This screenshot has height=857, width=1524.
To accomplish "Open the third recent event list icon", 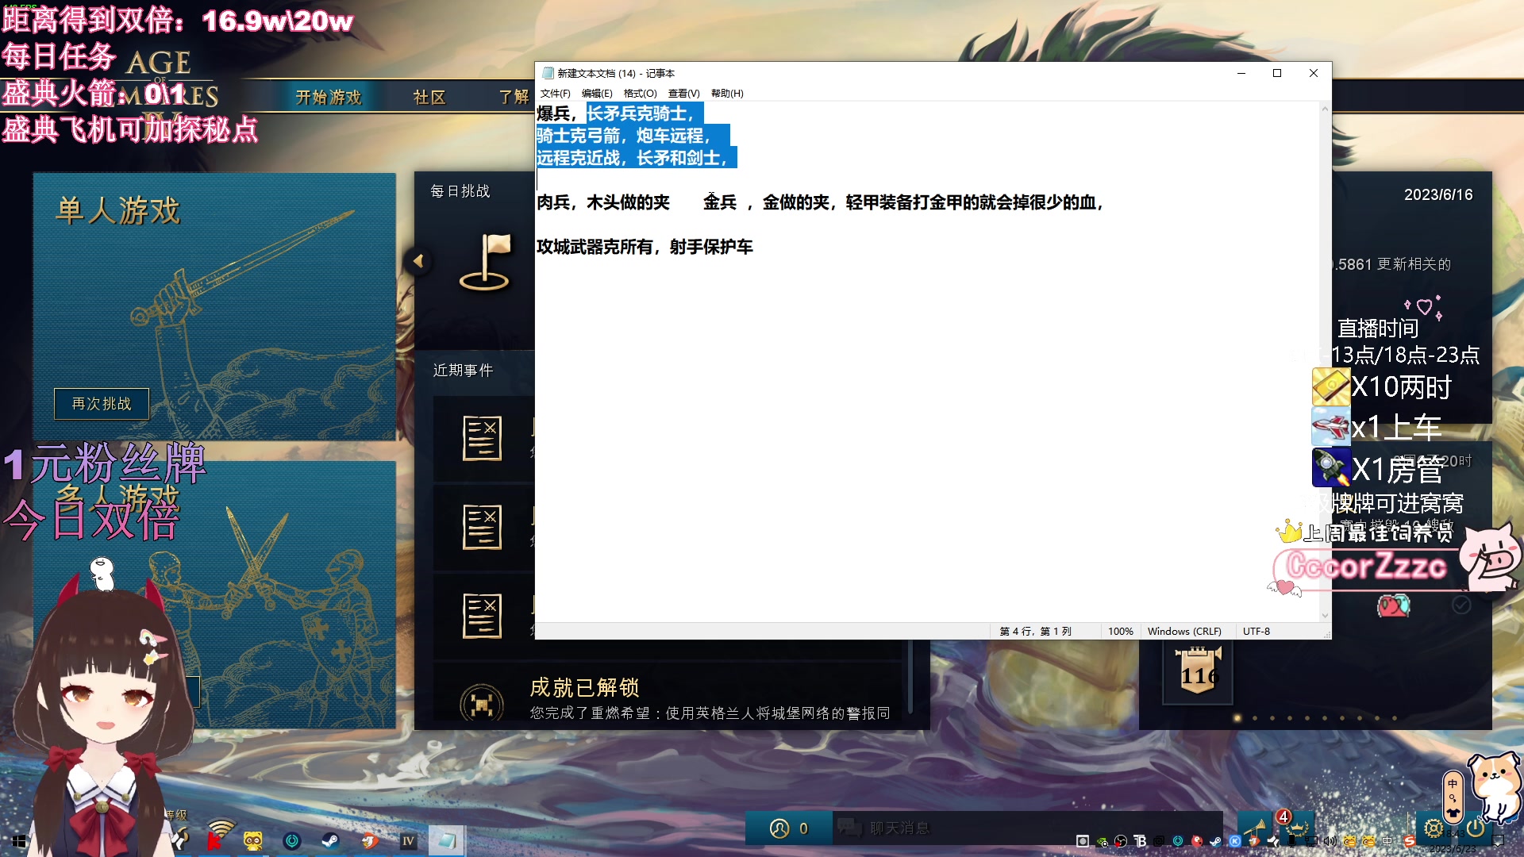I will (x=482, y=616).
